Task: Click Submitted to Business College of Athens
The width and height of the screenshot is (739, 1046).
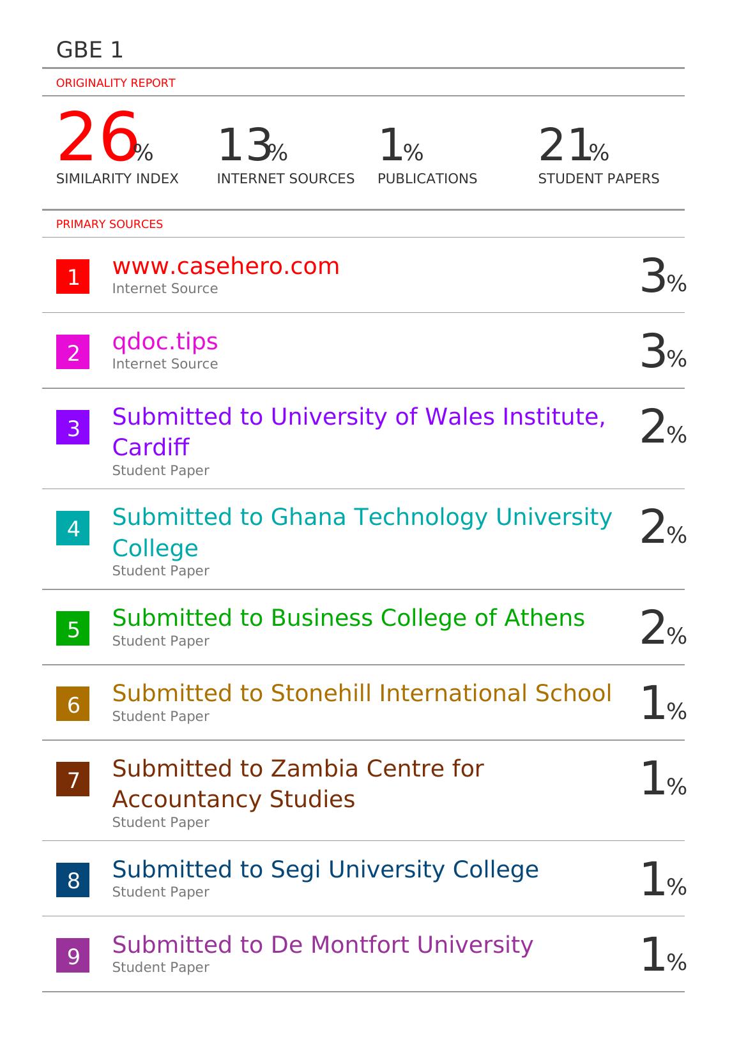Action: 348,618
